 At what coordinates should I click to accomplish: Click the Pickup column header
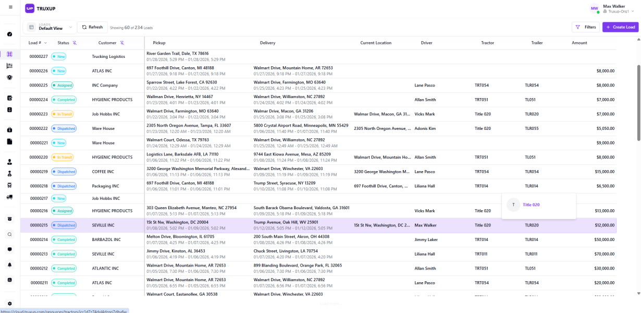pos(159,43)
